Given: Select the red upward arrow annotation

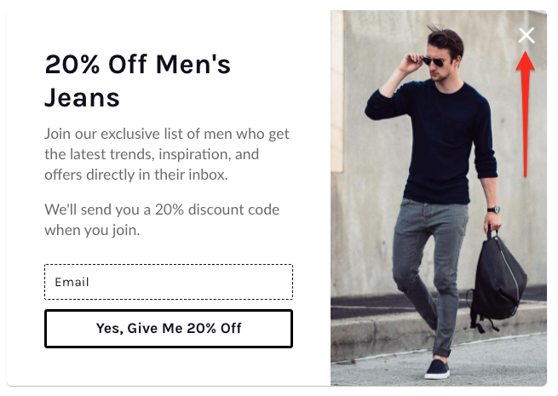Looking at the screenshot, I should click(526, 114).
